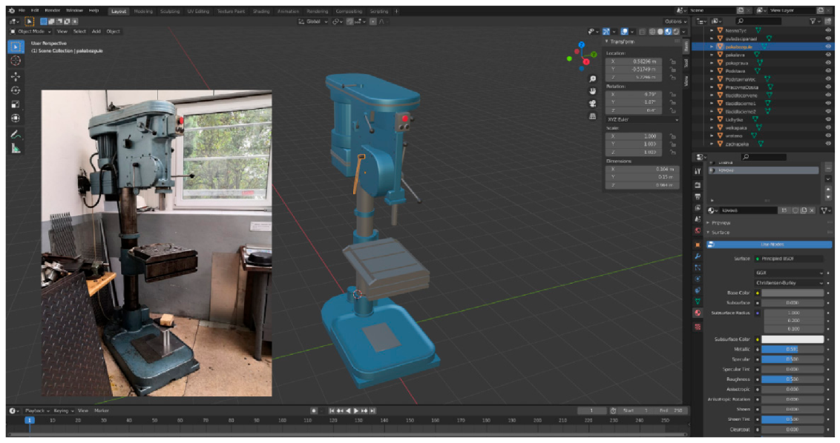
Task: Activate the 3D Cursor tool
Action: pos(15,61)
